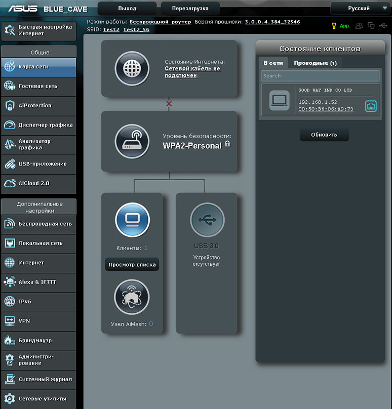Viewport: 392px width, 409px height.
Task: Click the AiMesh node home icon
Action: 132,297
